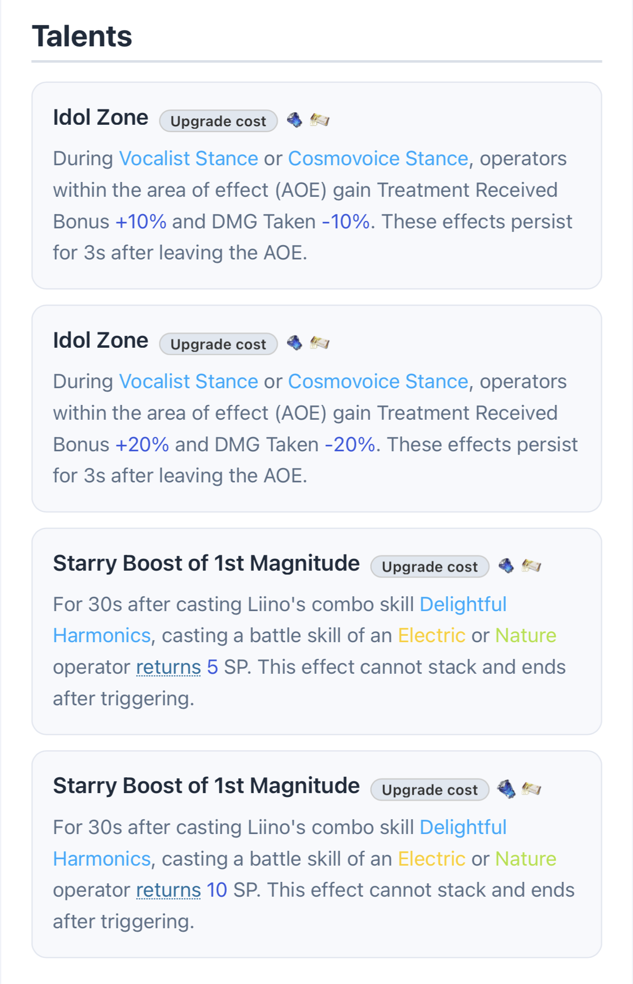Click Upgrade cost badge in +20% Idol Zone card
Screen dimensions: 633x984
[x=218, y=344]
